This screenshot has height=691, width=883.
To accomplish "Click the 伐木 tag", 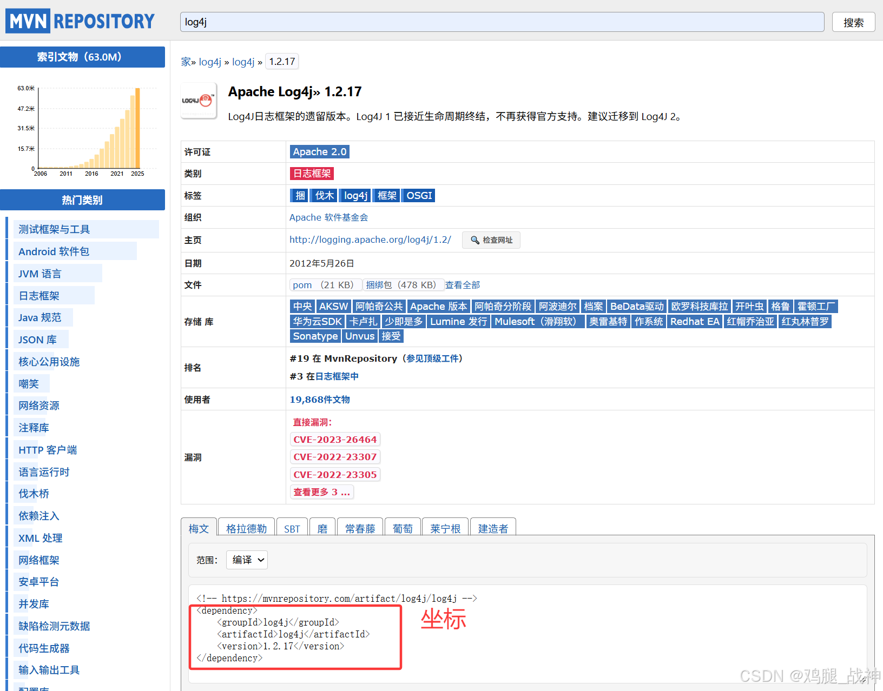I will 325,196.
